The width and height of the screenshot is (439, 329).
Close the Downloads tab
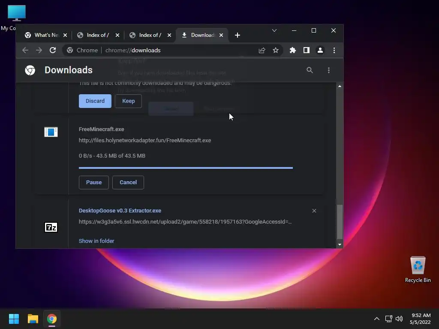click(x=221, y=35)
